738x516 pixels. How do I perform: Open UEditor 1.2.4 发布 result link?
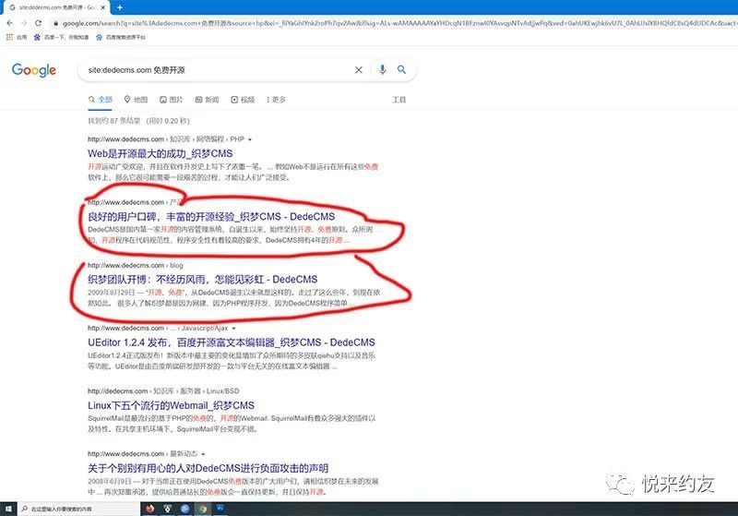(x=232, y=342)
